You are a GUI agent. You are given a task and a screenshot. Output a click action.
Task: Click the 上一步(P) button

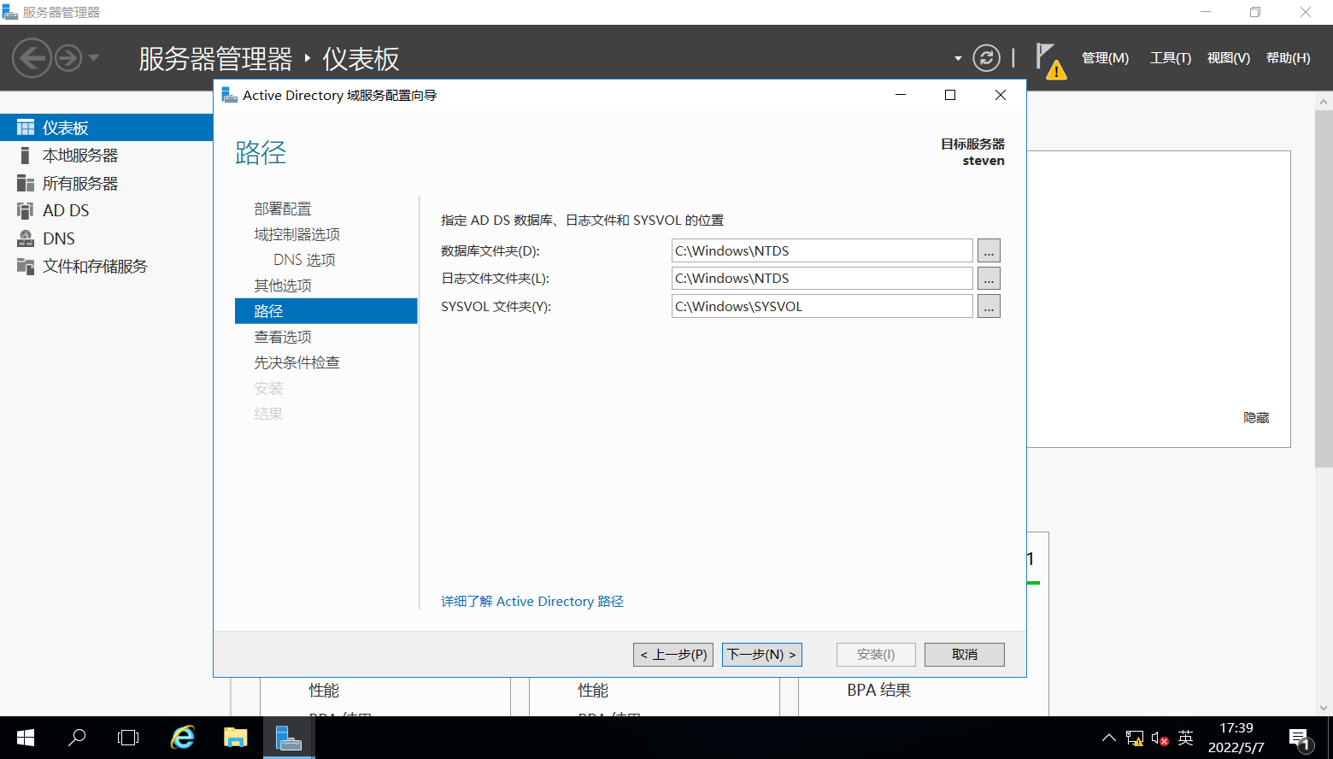(x=673, y=655)
